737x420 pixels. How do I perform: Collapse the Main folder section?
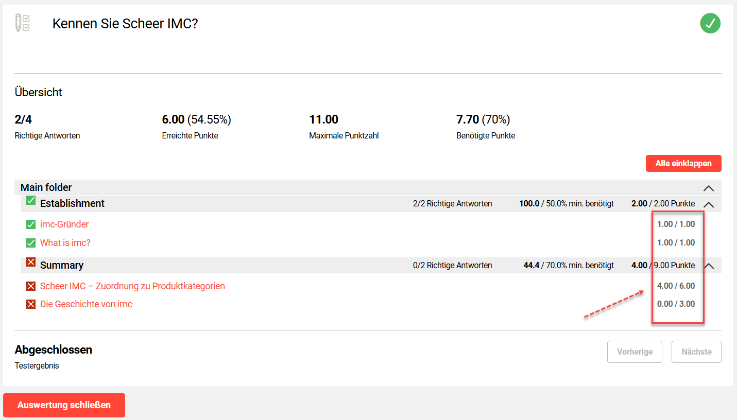709,188
